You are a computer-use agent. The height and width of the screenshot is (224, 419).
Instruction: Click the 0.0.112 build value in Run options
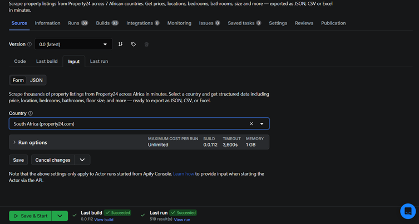pos(210,145)
